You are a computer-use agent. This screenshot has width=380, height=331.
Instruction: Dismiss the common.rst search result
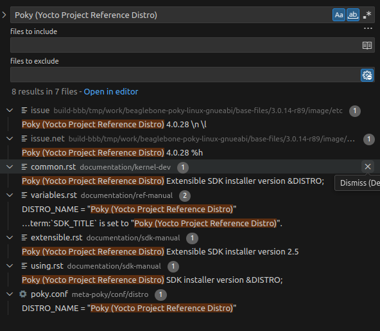tap(368, 166)
